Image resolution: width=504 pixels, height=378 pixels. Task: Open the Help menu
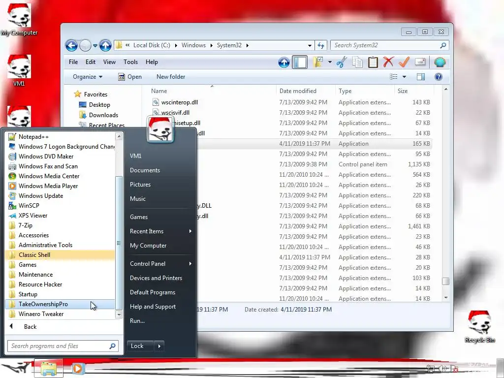152,62
